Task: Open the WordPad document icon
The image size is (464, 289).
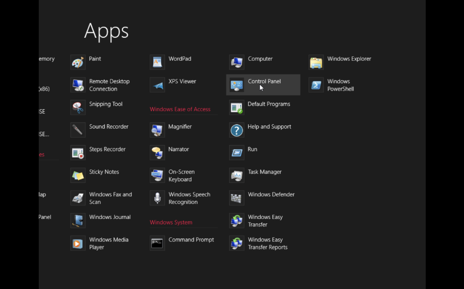Action: (157, 62)
